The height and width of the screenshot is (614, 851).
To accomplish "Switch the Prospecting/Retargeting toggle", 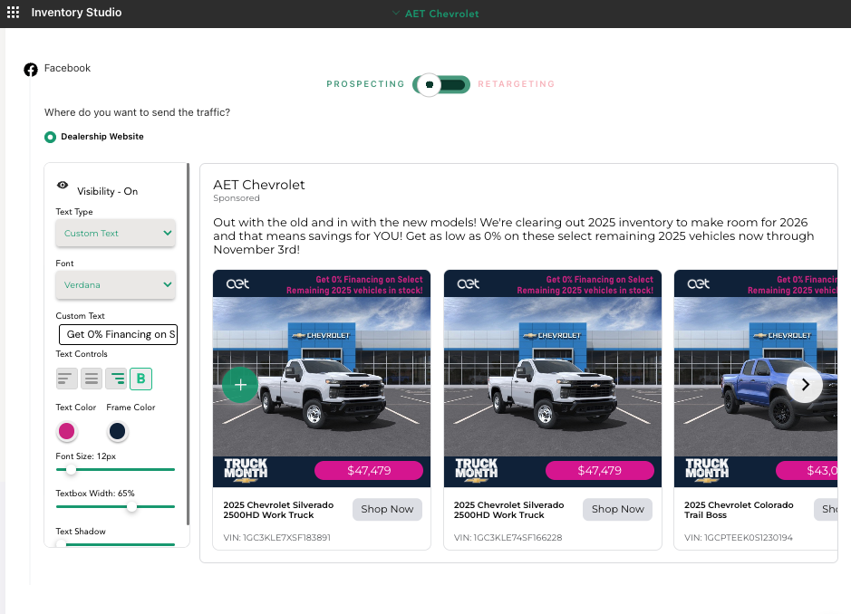I will [x=441, y=84].
